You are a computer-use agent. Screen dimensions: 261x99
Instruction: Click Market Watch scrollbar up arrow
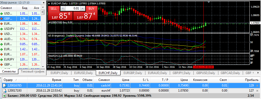[x=43, y=7]
